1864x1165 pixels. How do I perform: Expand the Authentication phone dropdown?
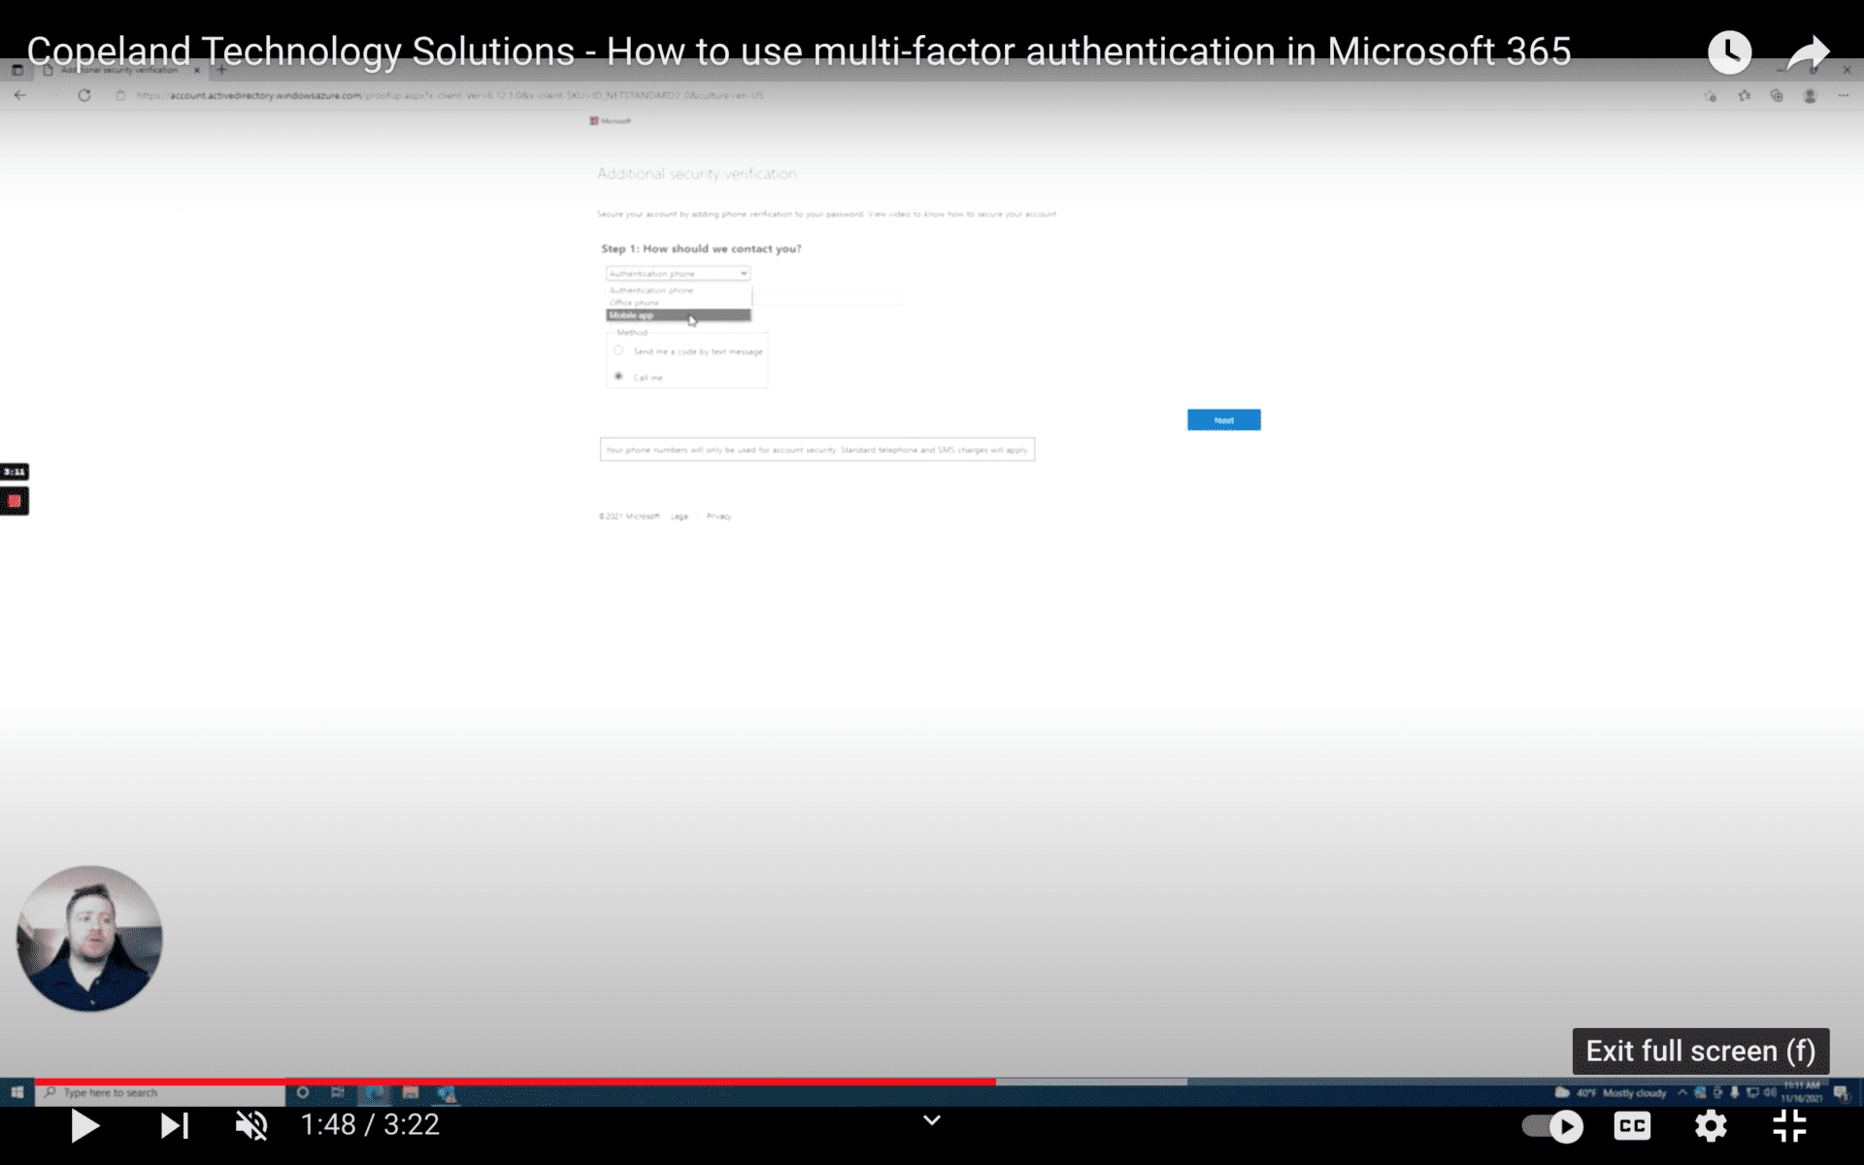[x=678, y=274]
